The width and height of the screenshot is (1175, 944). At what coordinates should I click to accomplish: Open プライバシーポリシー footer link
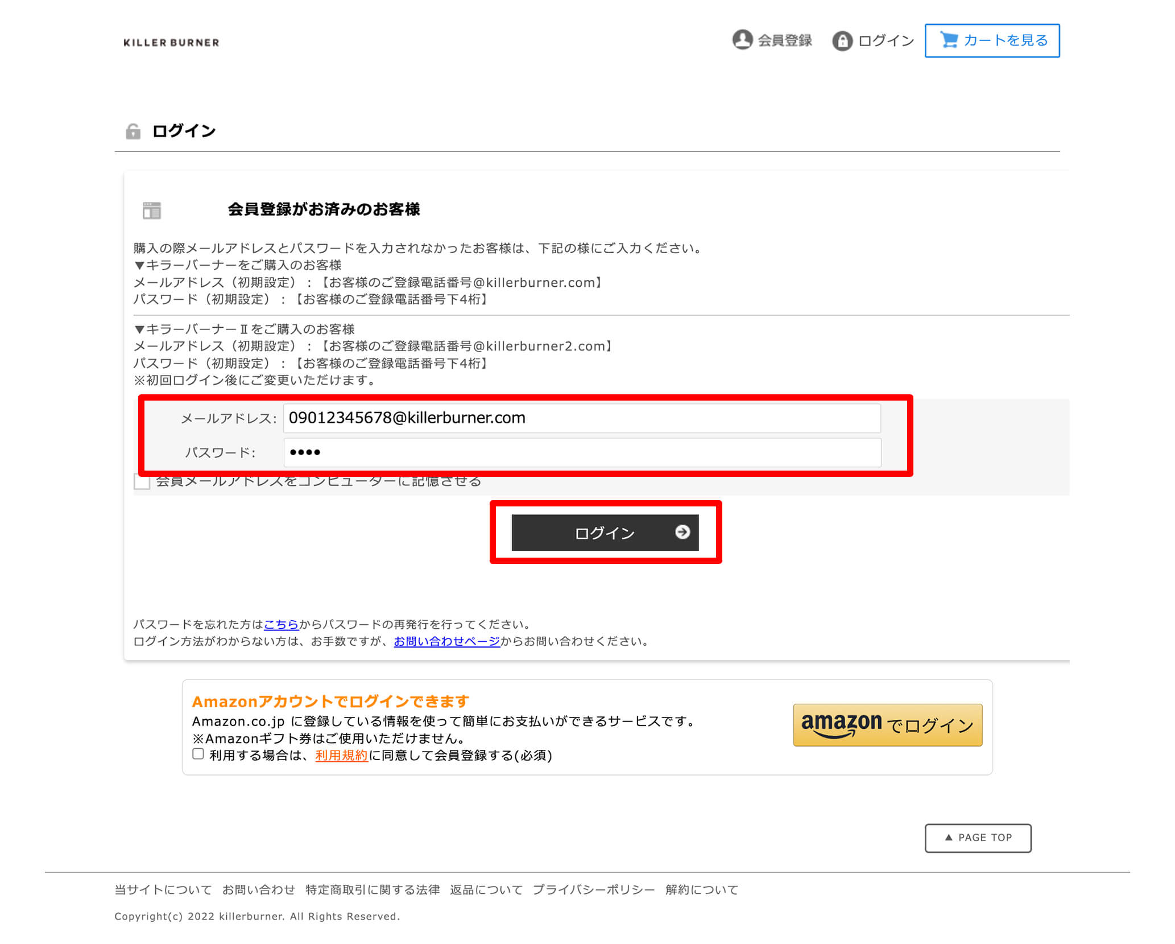click(x=593, y=889)
